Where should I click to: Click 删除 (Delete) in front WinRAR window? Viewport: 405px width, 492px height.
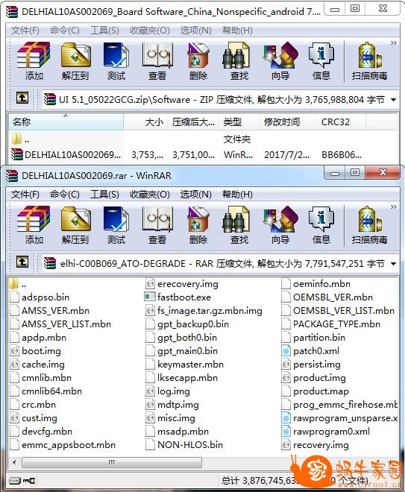(x=198, y=225)
